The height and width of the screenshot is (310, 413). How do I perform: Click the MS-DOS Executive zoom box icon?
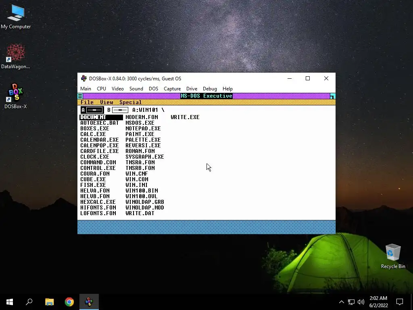[333, 96]
